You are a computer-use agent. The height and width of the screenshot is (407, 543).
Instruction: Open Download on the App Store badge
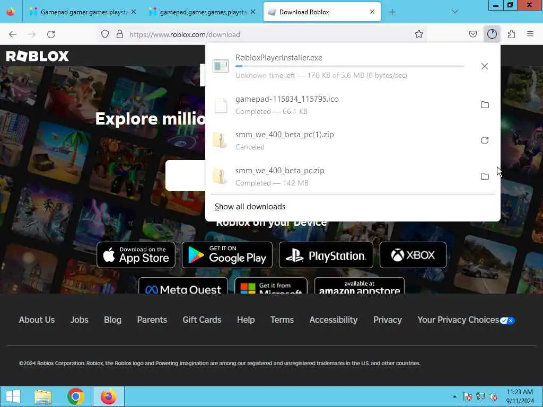[x=136, y=255]
